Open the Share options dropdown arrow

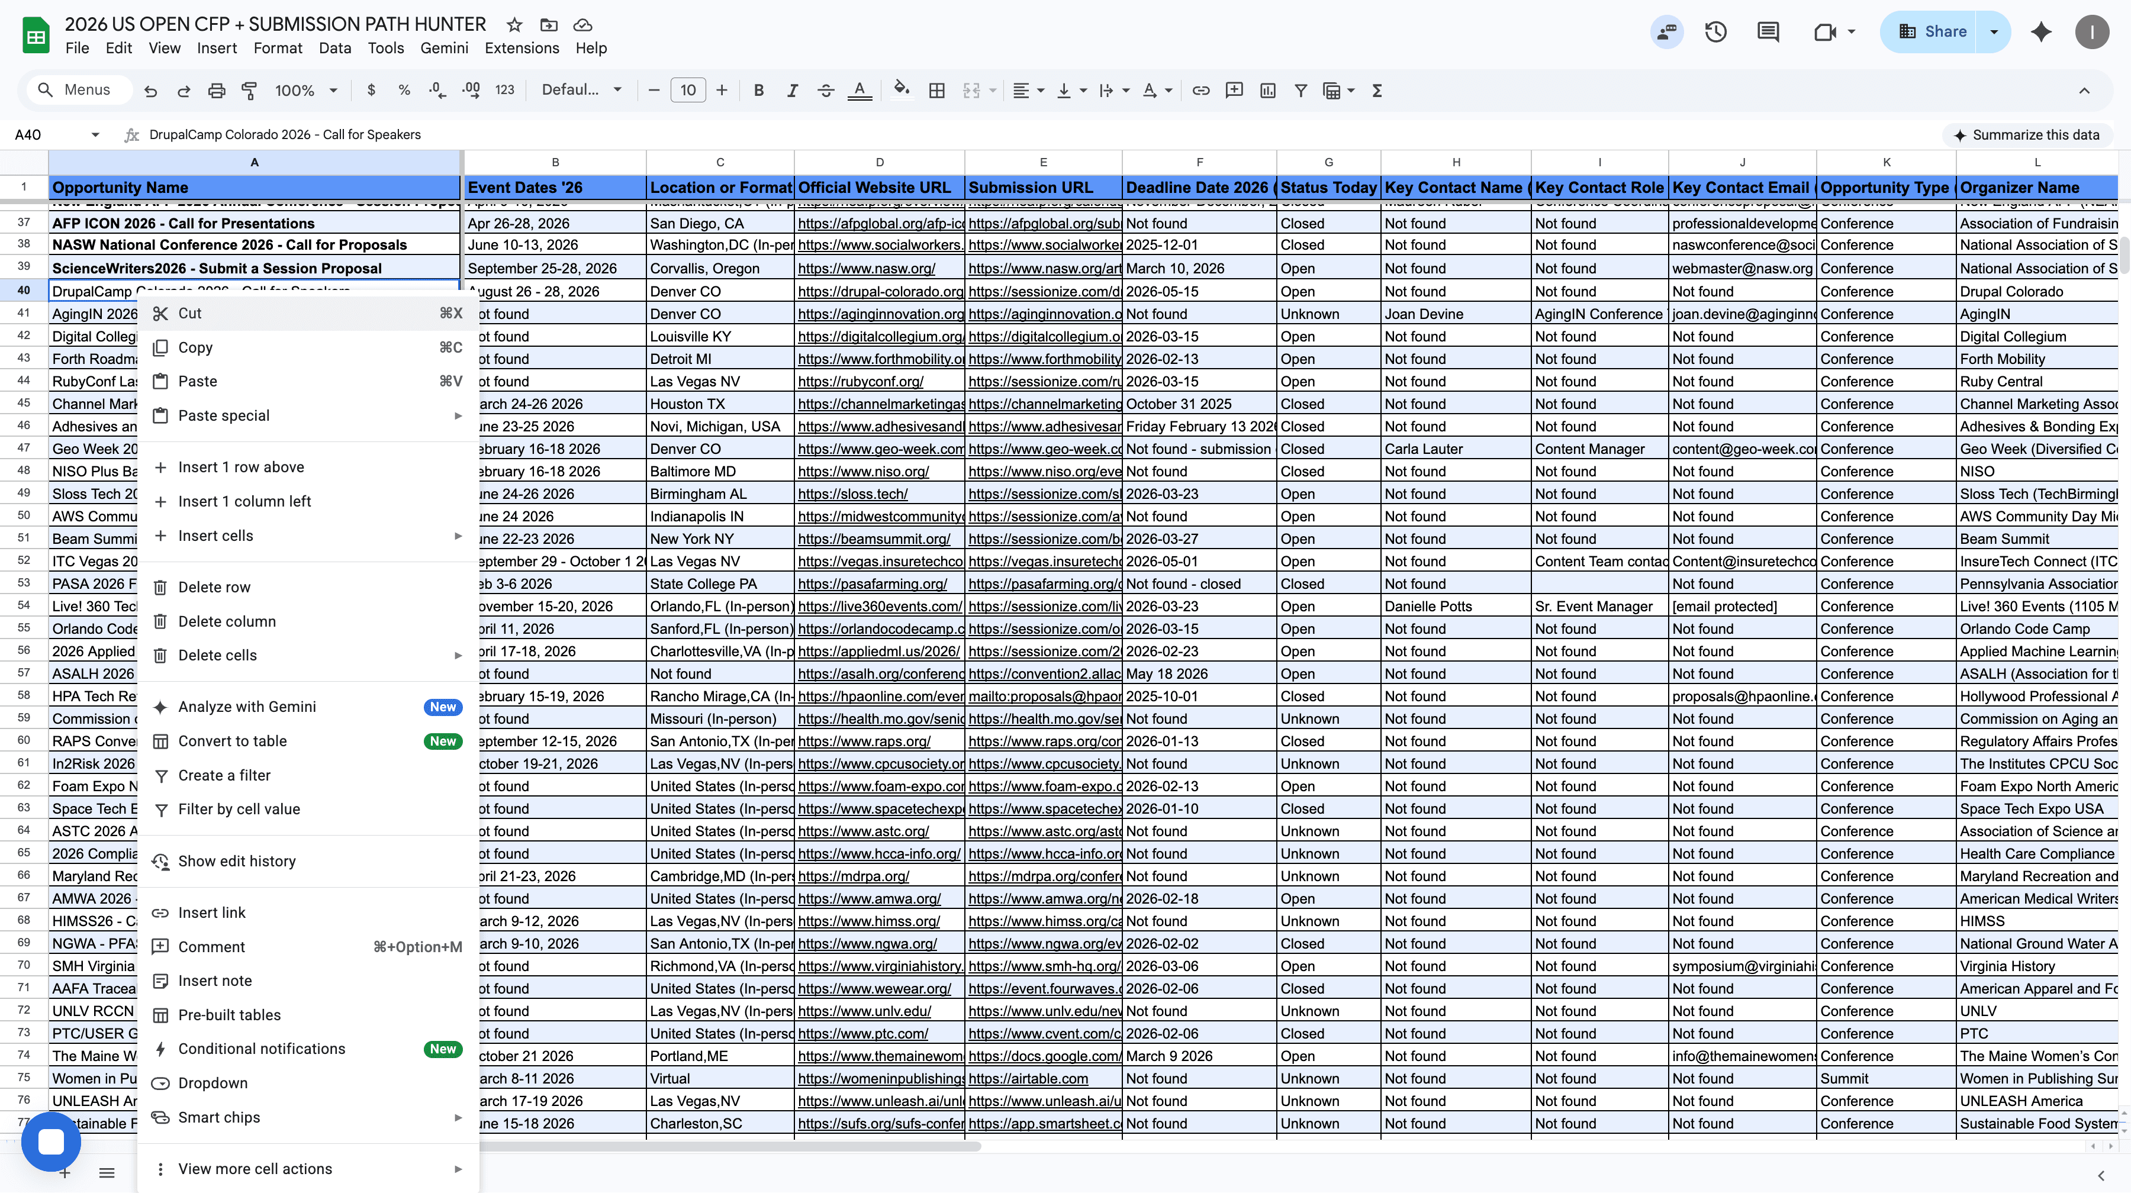(1994, 32)
